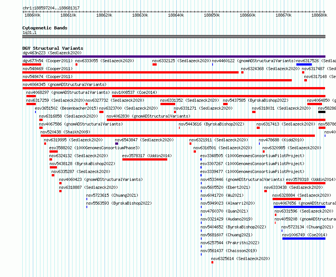This screenshot has width=336, height=277.
Task: Click nsv5404652 (ByrskaBishop2022) label
Action: tap(233, 227)
